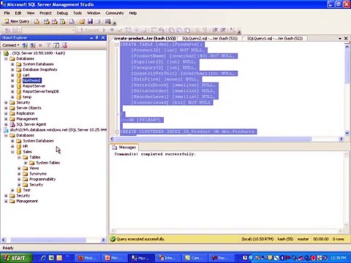Screen dimensions: 351x263
Task: Switch to the SQLQuery1.sql tab
Action: tap(275, 39)
